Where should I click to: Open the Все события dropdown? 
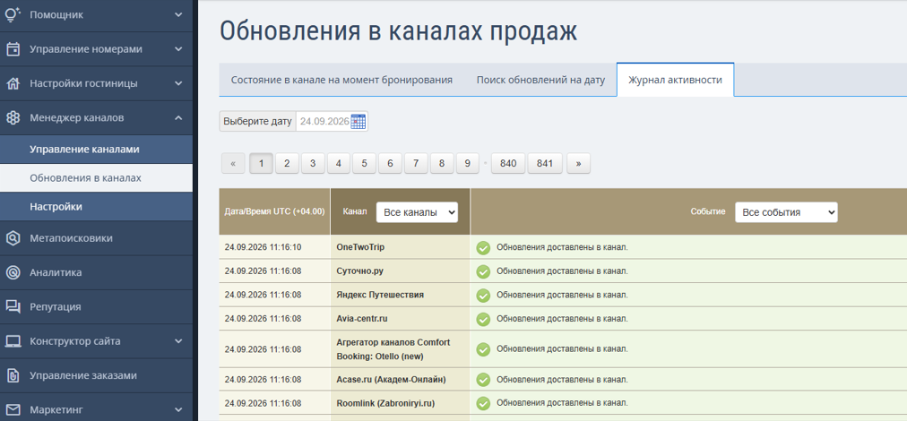click(x=786, y=212)
